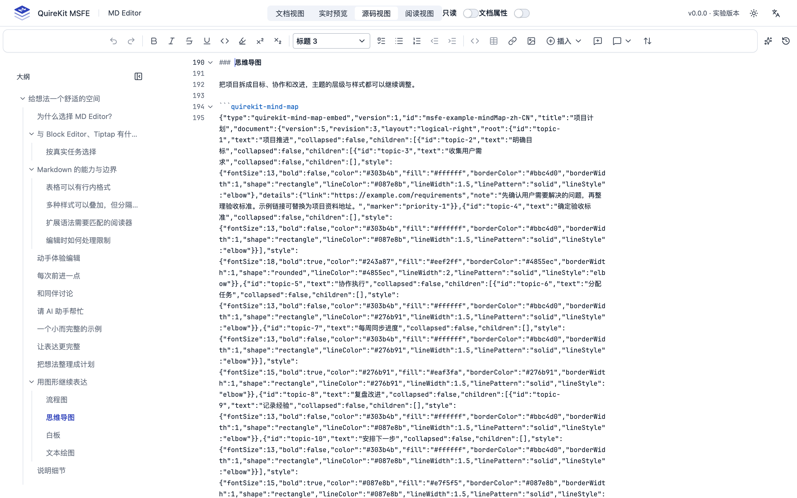Apply strikethrough formatting
Screen dimensions: 797x498
point(189,41)
